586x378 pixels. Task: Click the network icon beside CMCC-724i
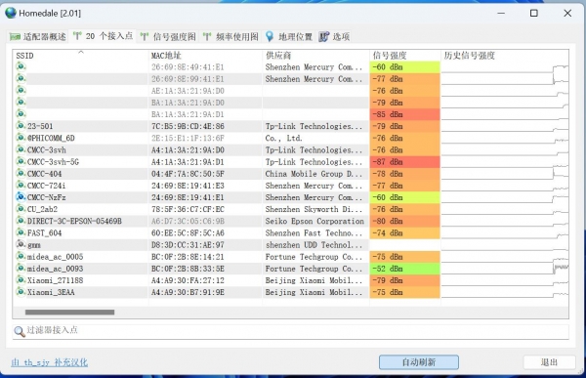(x=21, y=186)
